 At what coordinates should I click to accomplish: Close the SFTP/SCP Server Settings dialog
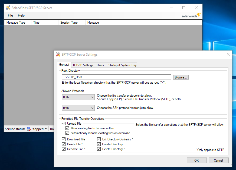coord(228,55)
